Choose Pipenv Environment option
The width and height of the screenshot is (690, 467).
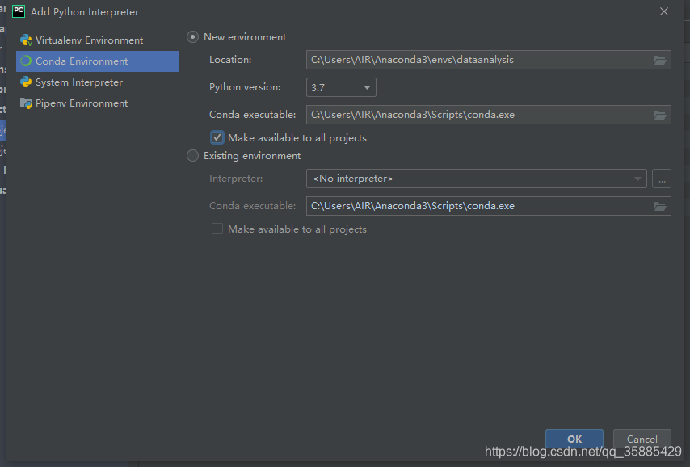pyautogui.click(x=98, y=103)
